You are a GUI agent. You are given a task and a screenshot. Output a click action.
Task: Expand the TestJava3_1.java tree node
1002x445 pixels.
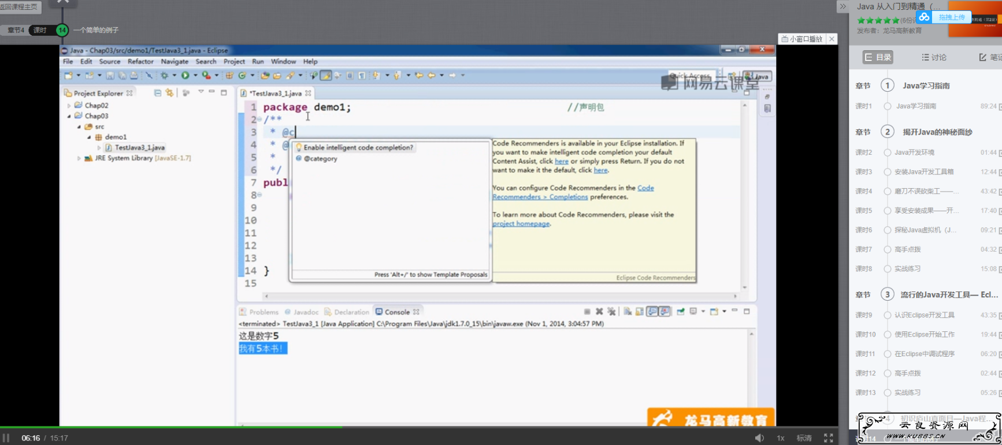click(99, 148)
